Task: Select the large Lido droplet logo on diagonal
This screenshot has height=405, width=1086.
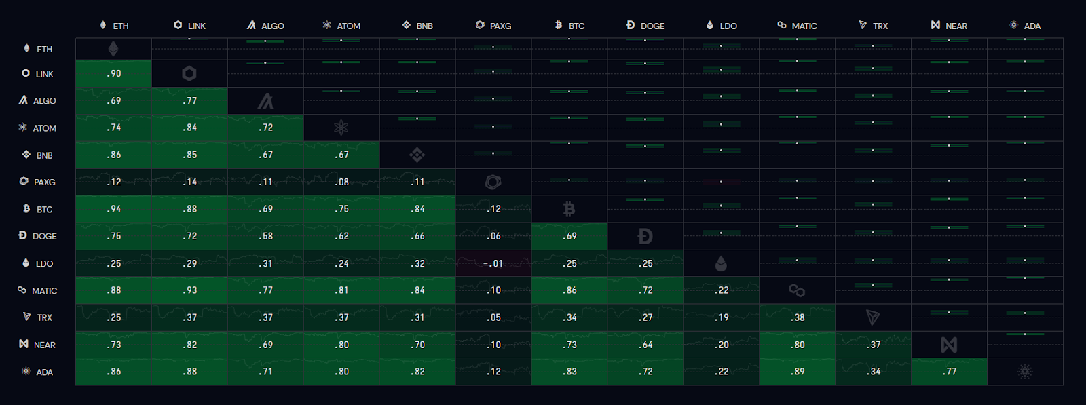Action: tap(721, 263)
